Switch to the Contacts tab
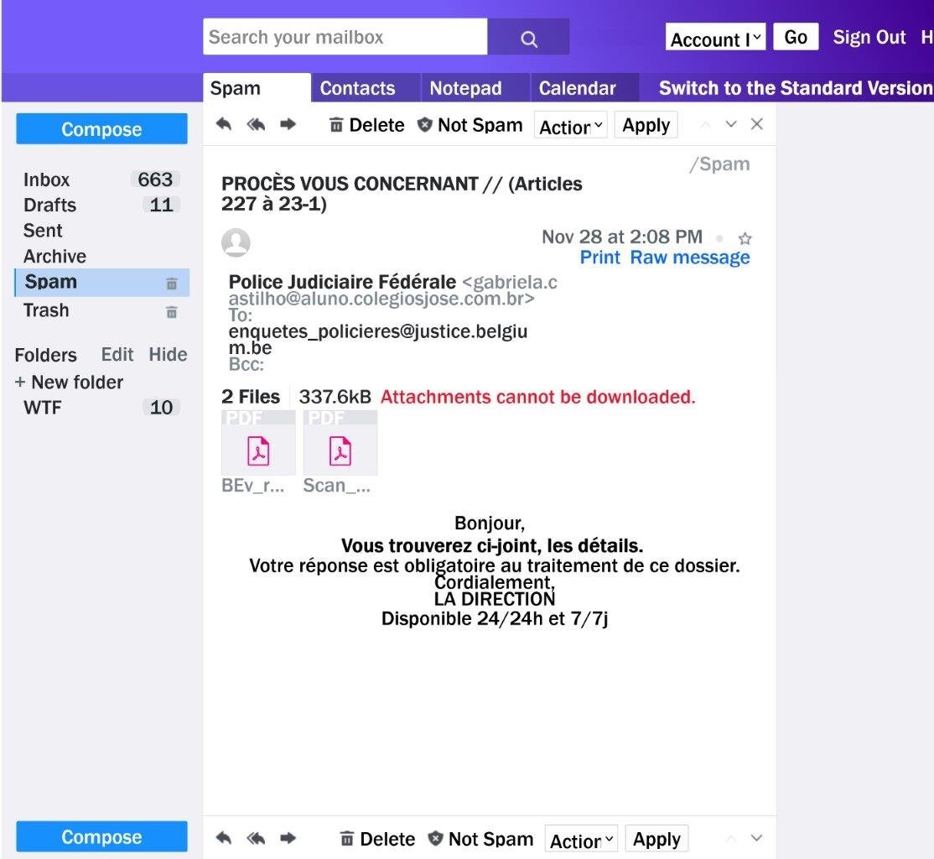This screenshot has width=934, height=859. [357, 88]
